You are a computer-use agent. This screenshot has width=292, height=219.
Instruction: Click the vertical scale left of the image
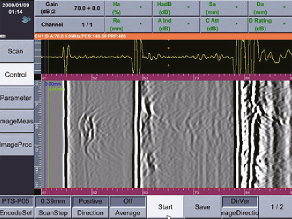tap(37, 134)
